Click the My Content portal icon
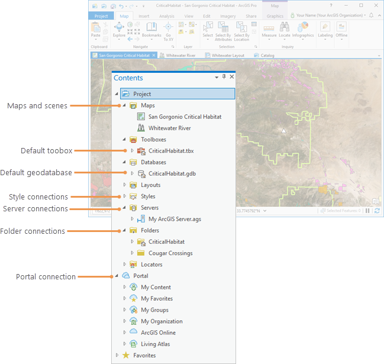Screen dimensions: 384x364 point(133,286)
